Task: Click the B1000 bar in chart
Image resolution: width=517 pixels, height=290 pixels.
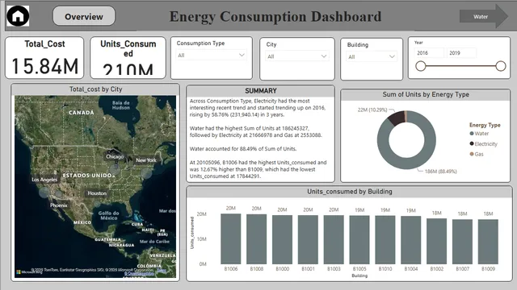Action: (282, 240)
